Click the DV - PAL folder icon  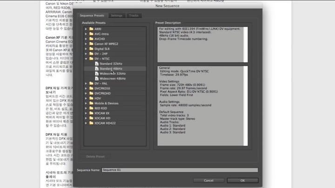91,83
